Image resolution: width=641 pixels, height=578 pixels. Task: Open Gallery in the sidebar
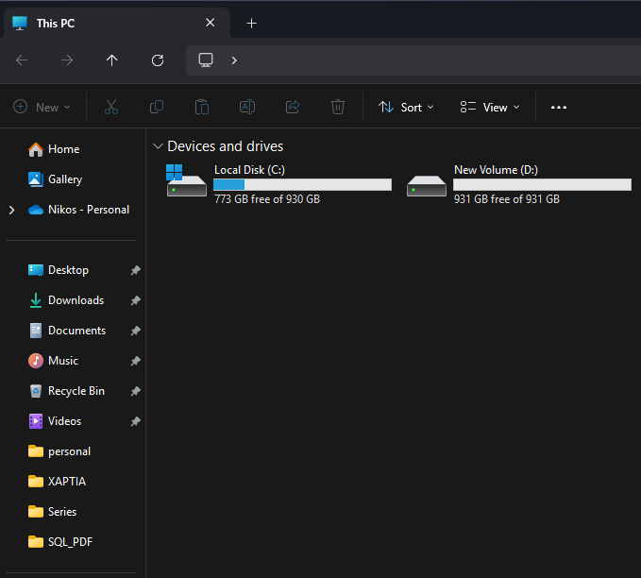pos(55,179)
